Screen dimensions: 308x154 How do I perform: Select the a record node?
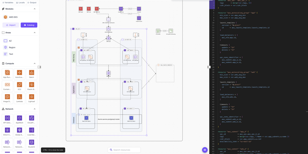coord(139,10)
